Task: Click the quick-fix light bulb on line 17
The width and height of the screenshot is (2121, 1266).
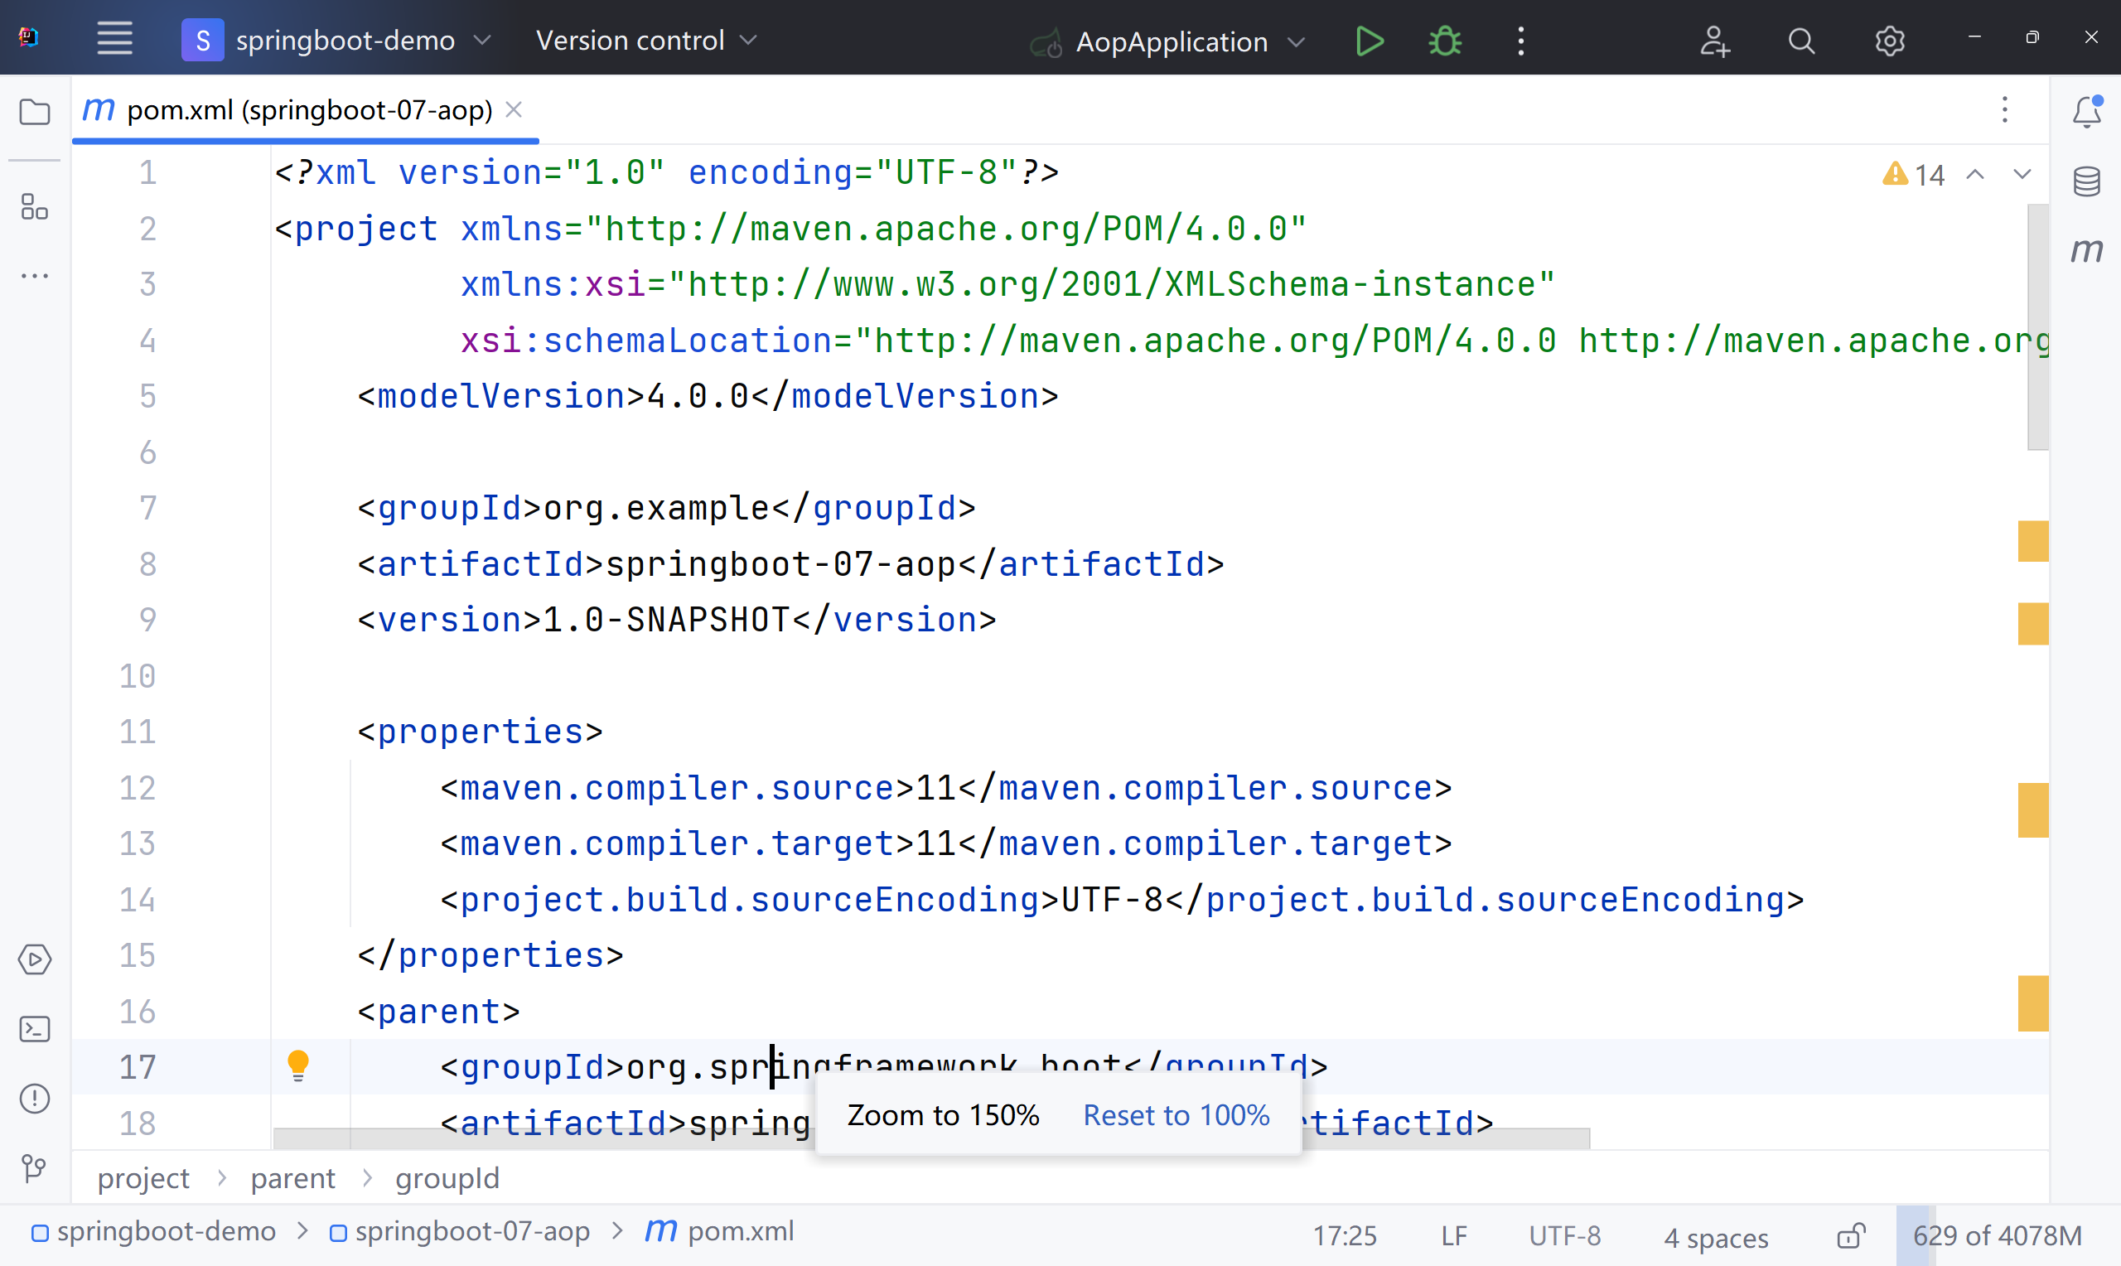Action: coord(297,1065)
